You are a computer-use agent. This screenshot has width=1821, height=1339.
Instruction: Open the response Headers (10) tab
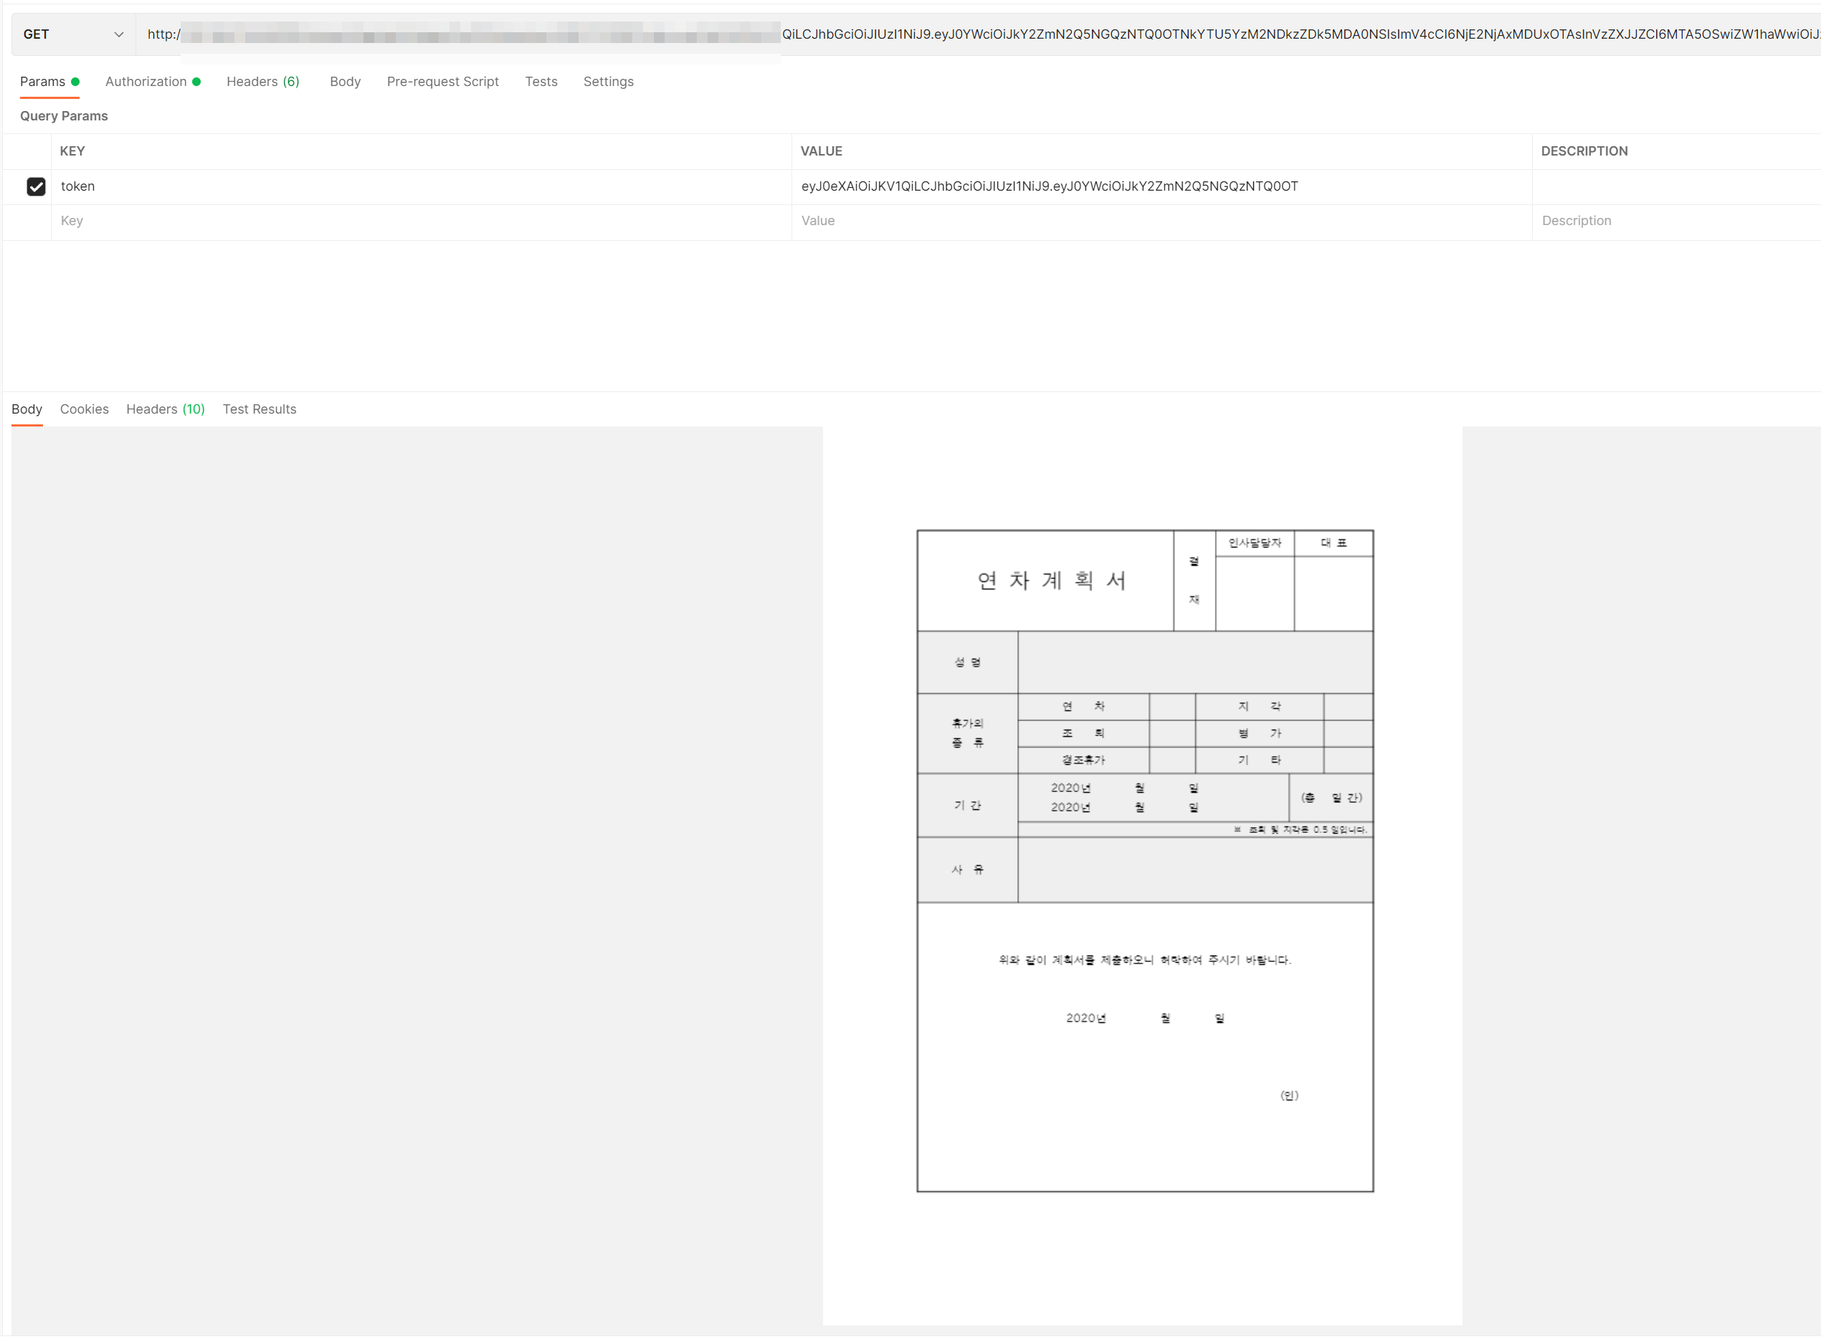click(166, 409)
